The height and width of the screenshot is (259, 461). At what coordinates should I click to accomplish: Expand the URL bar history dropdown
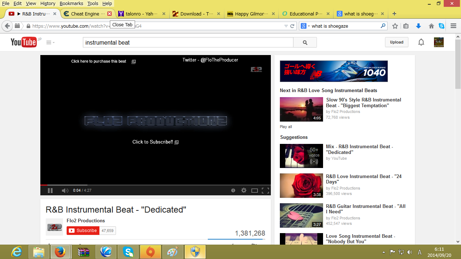click(286, 26)
